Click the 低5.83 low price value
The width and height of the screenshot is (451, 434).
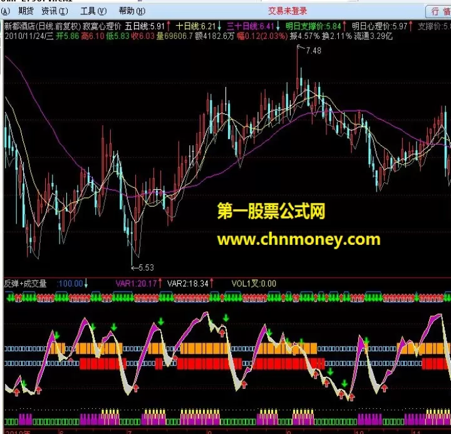118,36
